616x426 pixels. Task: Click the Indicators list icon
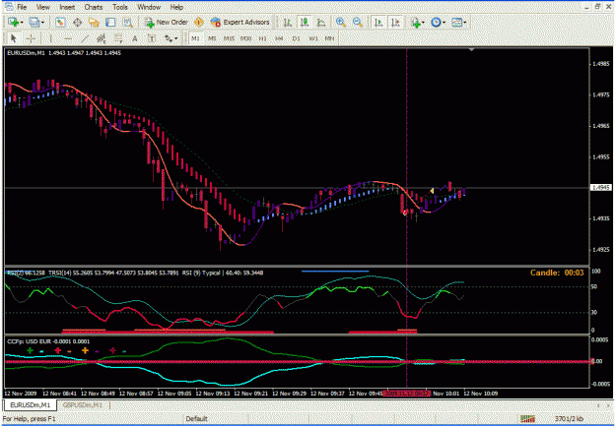416,23
